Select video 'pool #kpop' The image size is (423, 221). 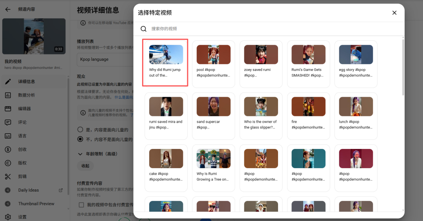tap(213, 64)
